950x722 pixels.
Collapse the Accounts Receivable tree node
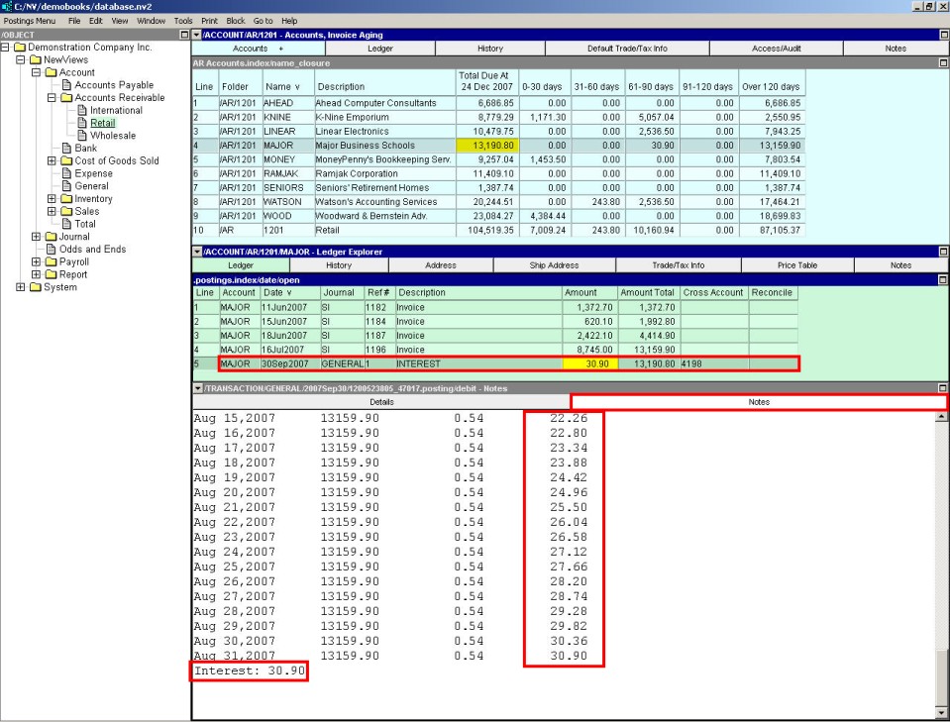pos(52,98)
